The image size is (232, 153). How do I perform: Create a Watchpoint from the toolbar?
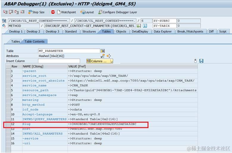[x=67, y=12]
